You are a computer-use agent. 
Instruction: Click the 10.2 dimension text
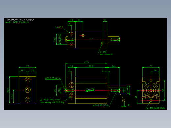click(x=59, y=37)
